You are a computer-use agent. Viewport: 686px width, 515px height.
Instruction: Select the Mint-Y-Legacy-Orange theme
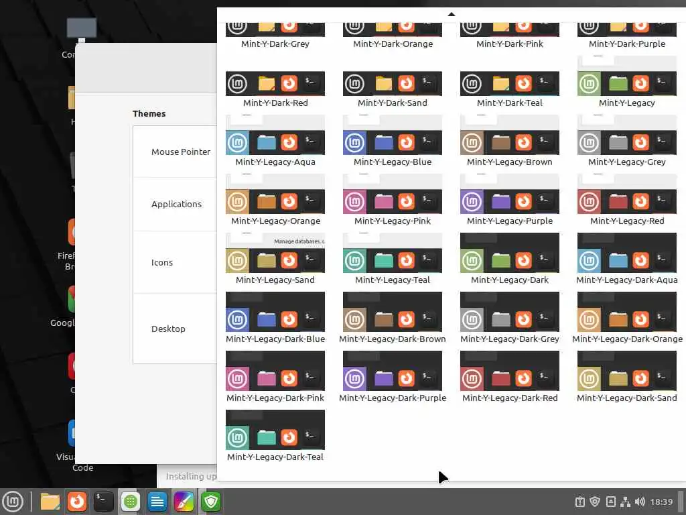tap(275, 201)
